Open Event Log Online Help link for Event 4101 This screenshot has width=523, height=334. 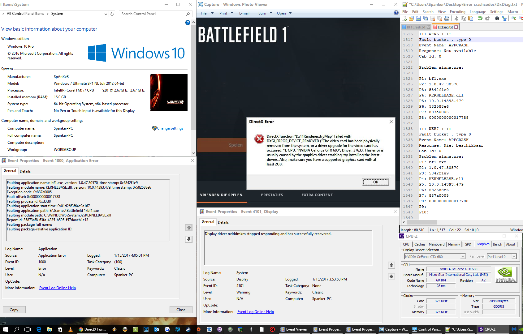click(x=256, y=312)
